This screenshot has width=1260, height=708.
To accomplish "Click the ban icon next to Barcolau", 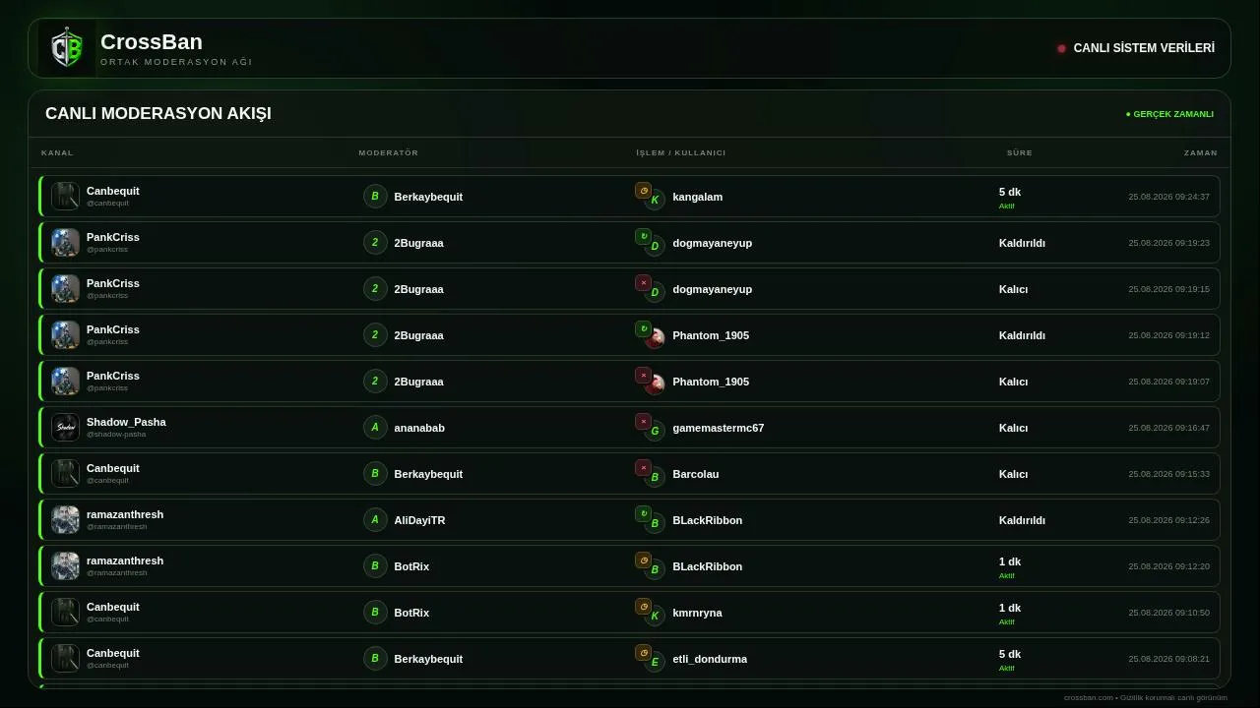I will point(644,468).
